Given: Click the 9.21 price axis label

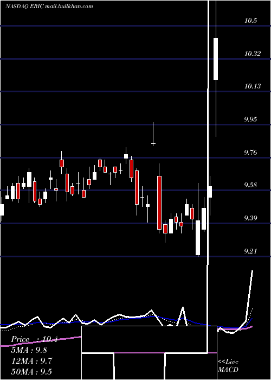Looking at the screenshot, I should coord(250,251).
